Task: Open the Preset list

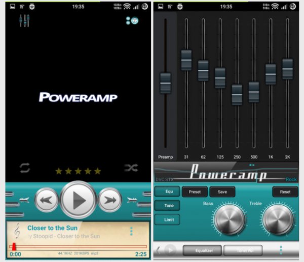Action: 195,192
